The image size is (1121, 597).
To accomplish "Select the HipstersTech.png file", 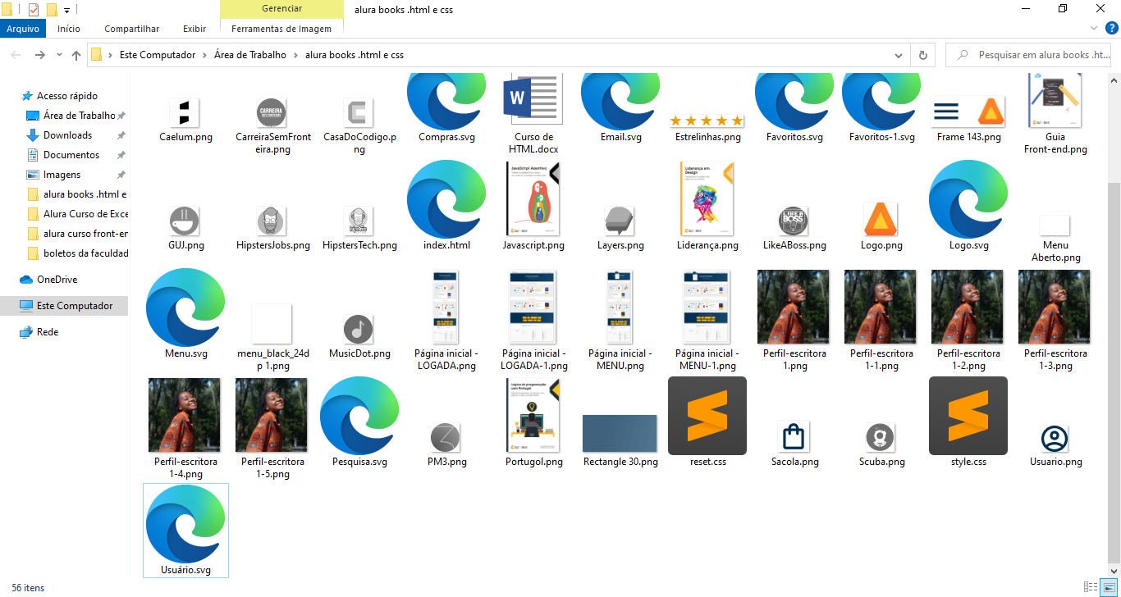I will click(359, 221).
